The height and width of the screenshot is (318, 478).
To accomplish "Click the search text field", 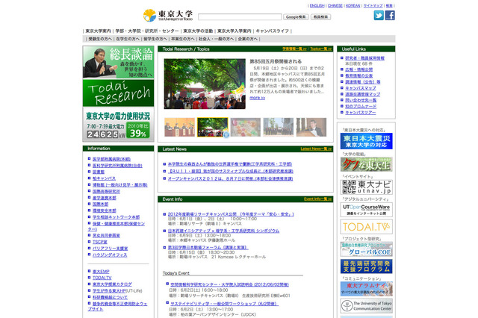I will (x=240, y=16).
